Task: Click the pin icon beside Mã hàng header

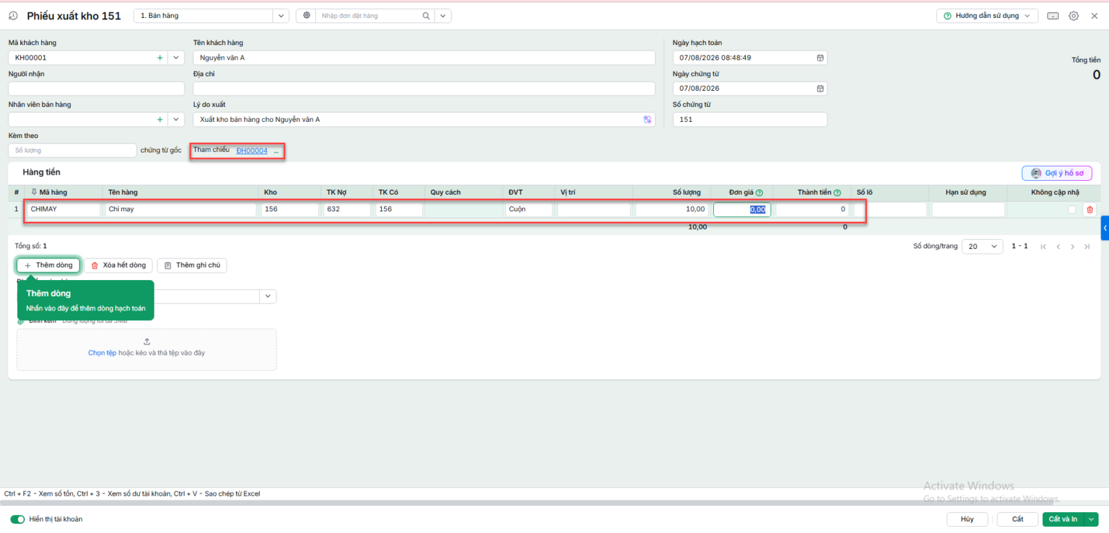Action: point(34,192)
